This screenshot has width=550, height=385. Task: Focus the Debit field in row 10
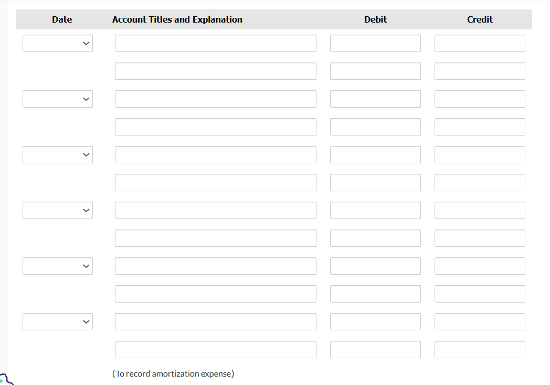pyautogui.click(x=375, y=294)
